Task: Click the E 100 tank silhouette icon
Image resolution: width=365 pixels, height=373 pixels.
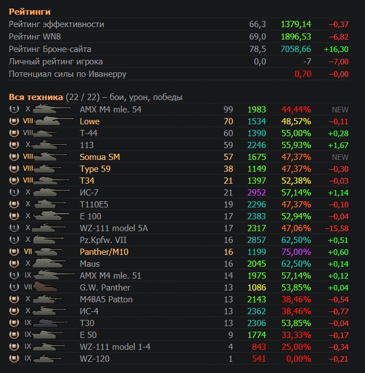Action: point(51,216)
